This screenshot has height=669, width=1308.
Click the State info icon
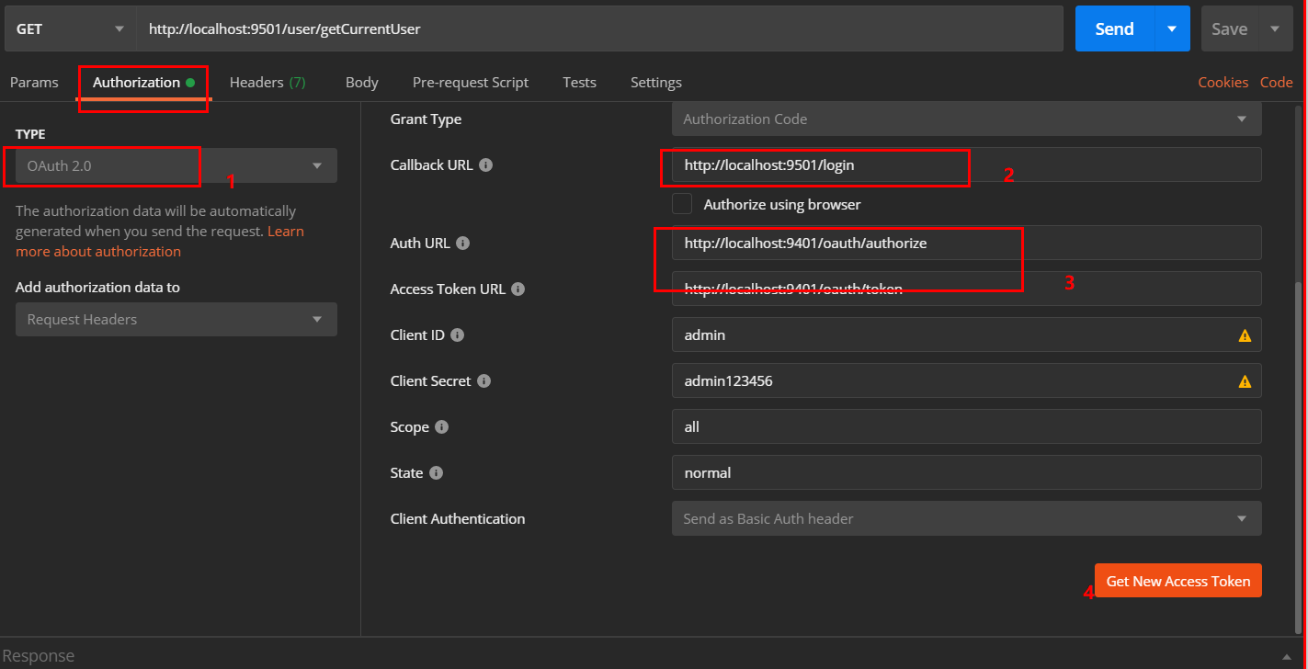click(437, 473)
